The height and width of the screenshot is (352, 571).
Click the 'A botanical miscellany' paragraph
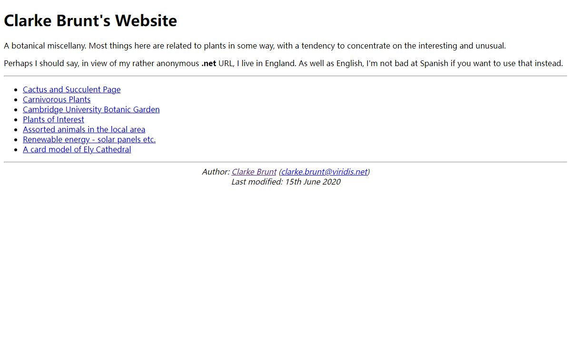(x=255, y=46)
